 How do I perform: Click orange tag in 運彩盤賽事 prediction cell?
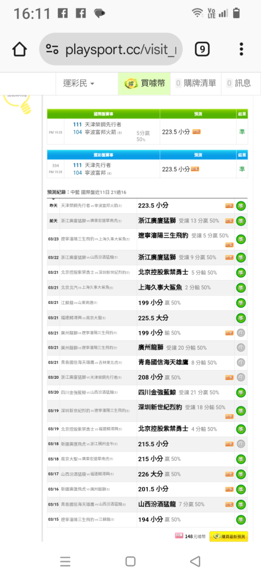coord(195,169)
